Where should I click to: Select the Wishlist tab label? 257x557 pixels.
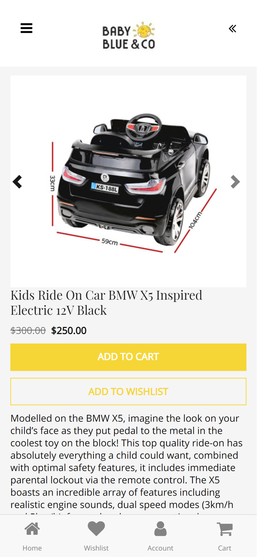[x=96, y=548]
